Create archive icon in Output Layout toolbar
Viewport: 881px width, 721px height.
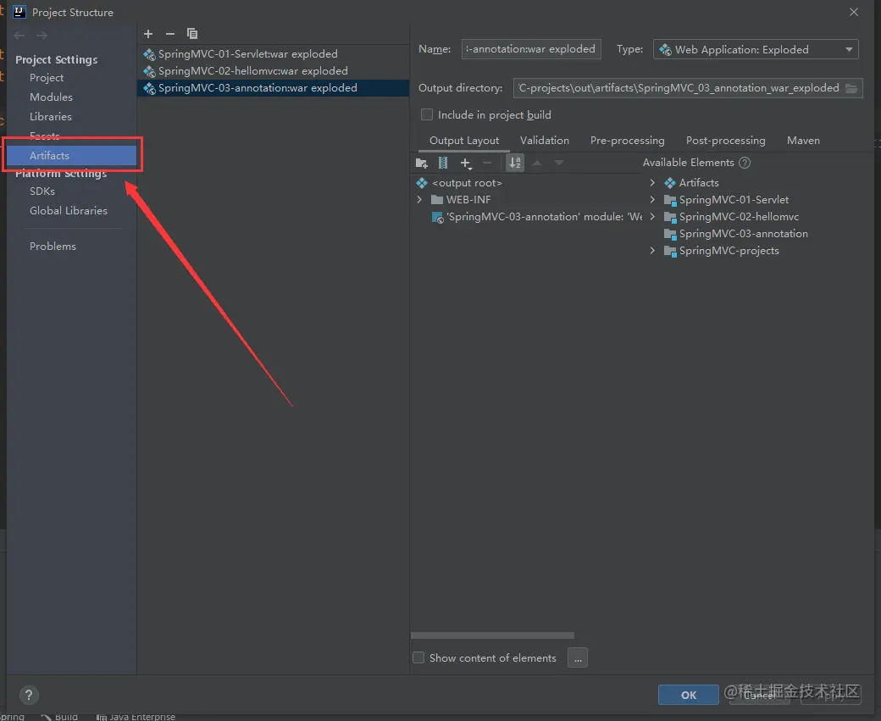443,163
